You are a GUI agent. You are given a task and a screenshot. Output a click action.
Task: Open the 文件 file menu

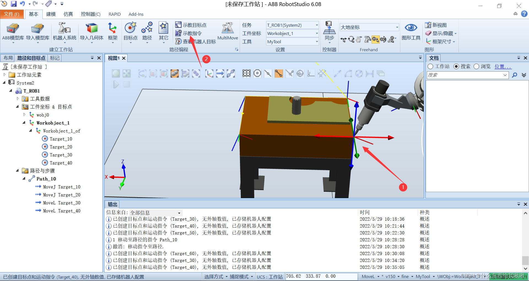[x=12, y=14]
